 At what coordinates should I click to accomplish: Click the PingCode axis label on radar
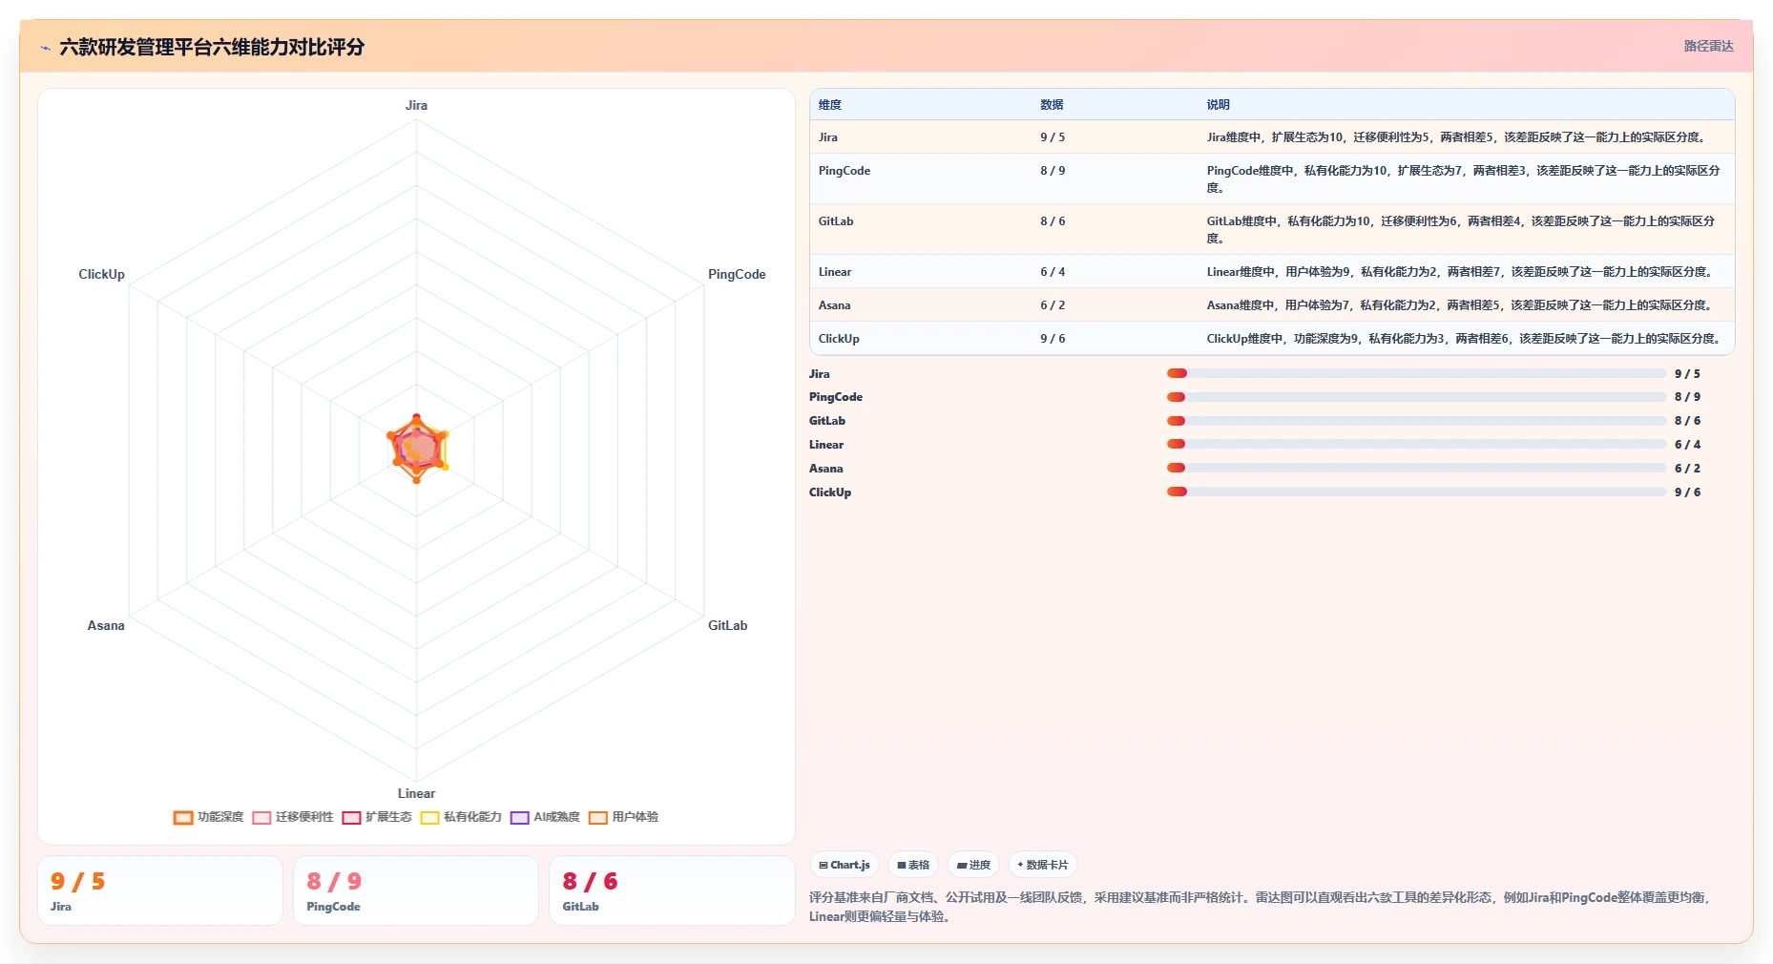tap(737, 274)
